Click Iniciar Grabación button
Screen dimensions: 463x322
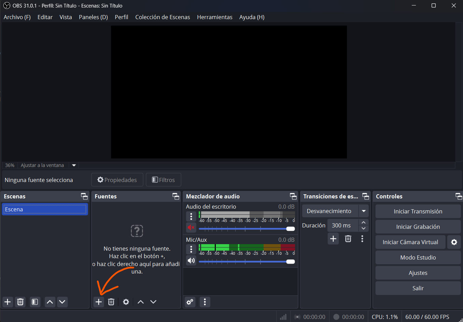click(418, 227)
